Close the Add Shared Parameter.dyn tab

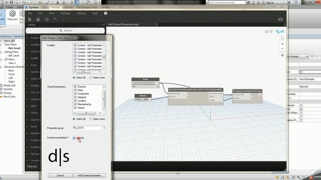(x=156, y=24)
